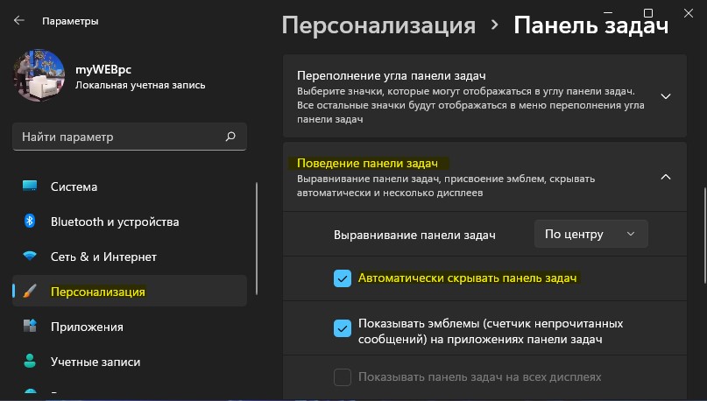This screenshot has width=707, height=401.
Task: Open the myWEBpc account avatar
Action: click(39, 75)
